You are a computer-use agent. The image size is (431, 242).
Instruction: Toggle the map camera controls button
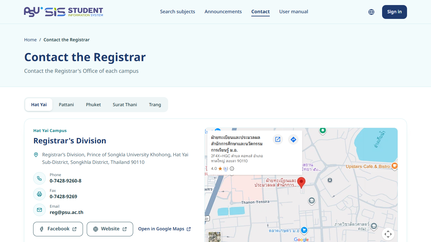point(388,234)
